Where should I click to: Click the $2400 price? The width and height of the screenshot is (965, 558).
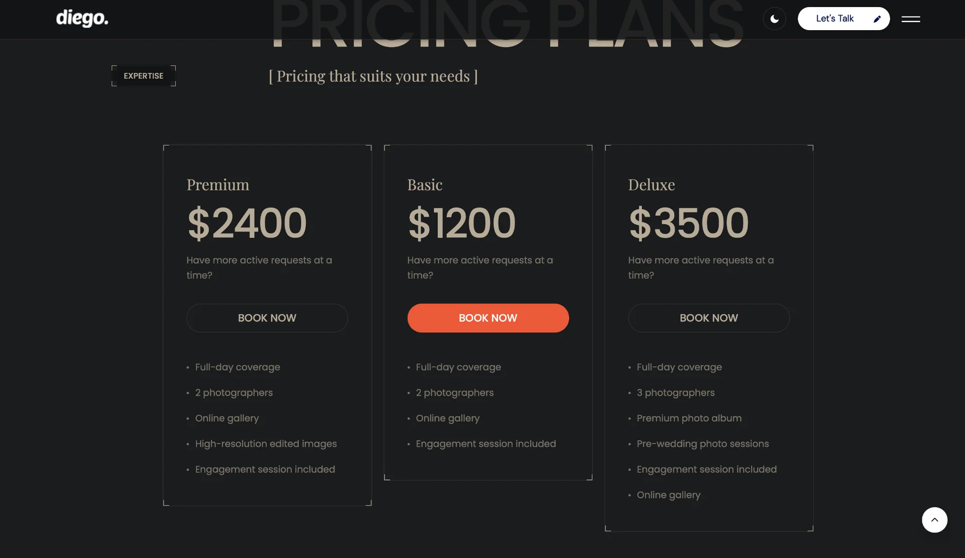pos(247,223)
